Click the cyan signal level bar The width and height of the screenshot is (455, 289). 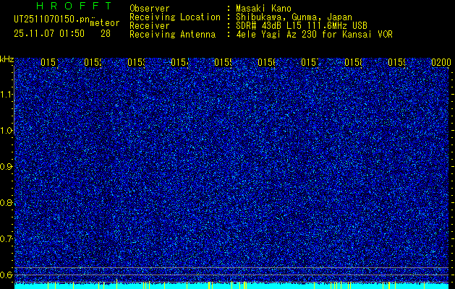pyautogui.click(x=231, y=286)
